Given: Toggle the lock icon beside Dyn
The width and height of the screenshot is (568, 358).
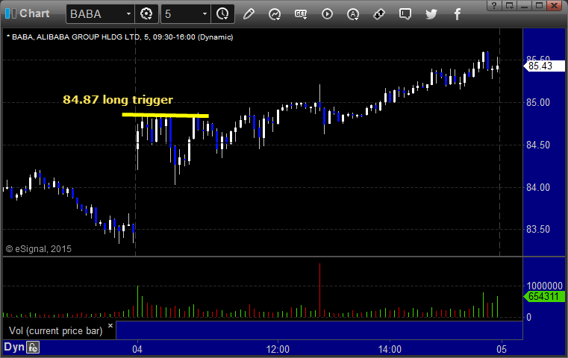Looking at the screenshot, I should click(33, 348).
